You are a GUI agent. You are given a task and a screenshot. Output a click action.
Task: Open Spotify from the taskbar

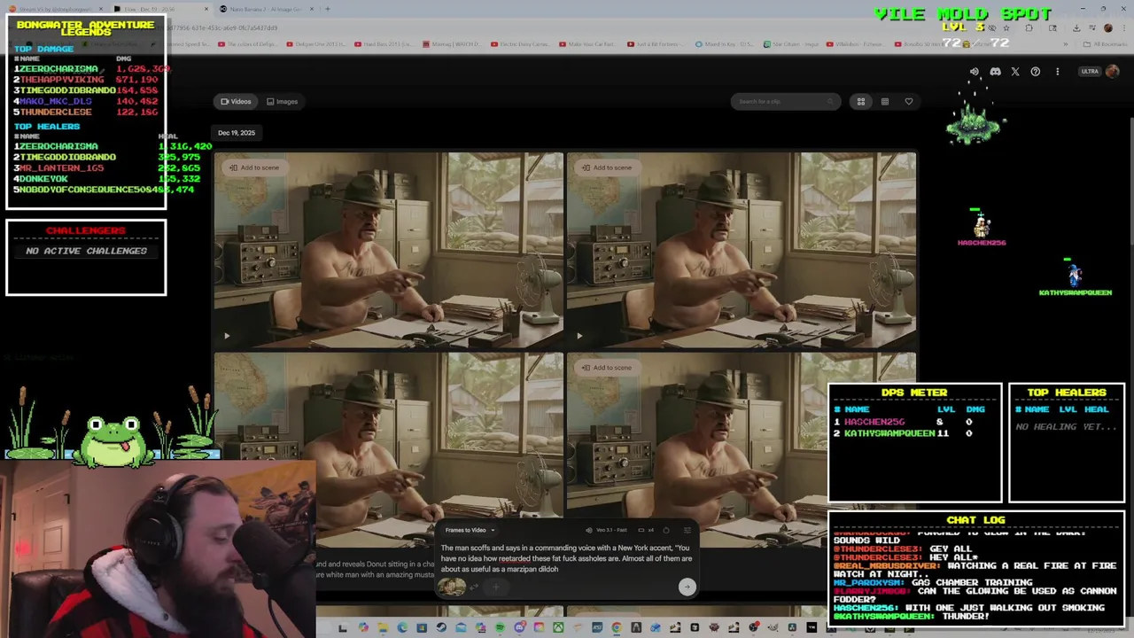coord(500,628)
